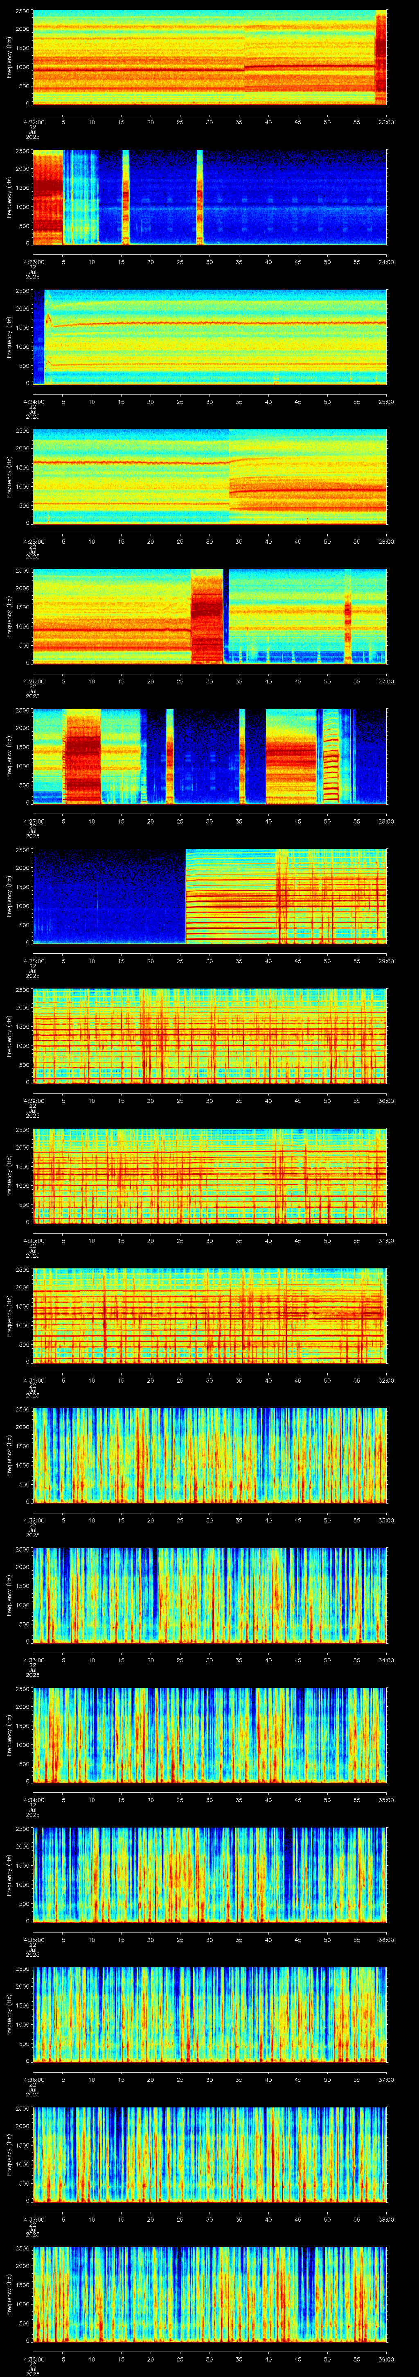Select the 31:00 end time label
The image size is (419, 2377).
pos(386,1240)
